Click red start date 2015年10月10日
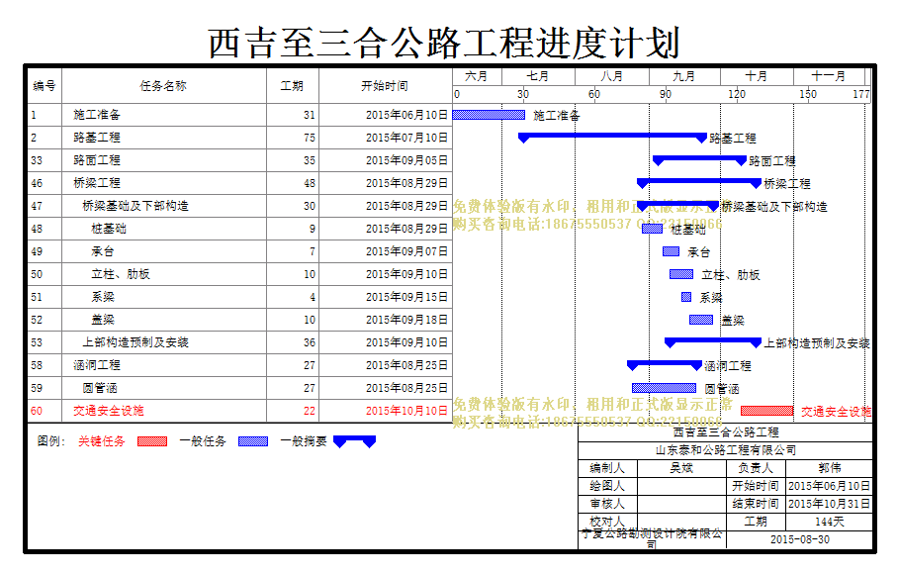Viewport: 898px width, 575px height. point(406,411)
